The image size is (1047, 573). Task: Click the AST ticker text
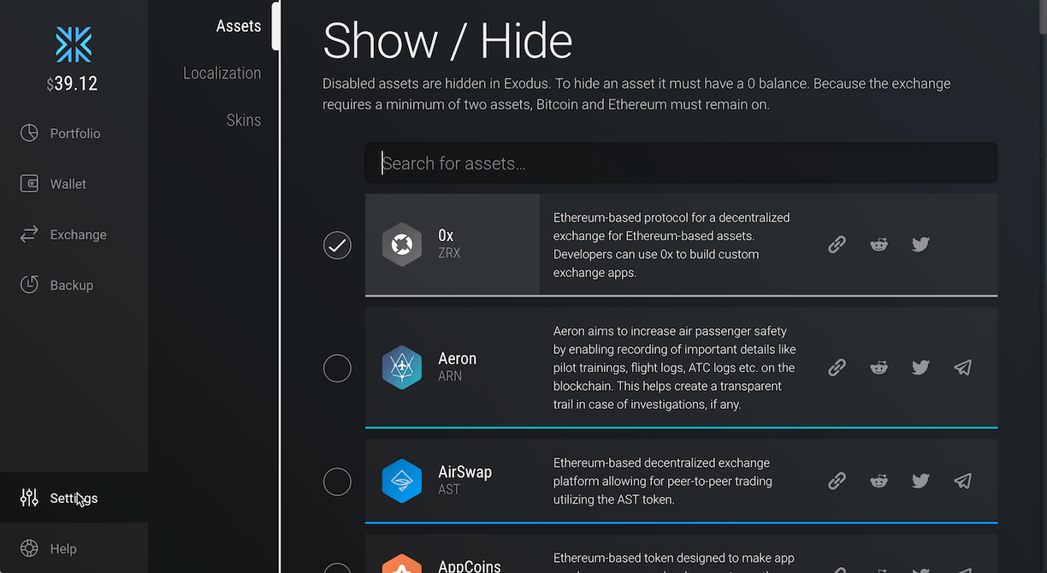click(x=449, y=490)
